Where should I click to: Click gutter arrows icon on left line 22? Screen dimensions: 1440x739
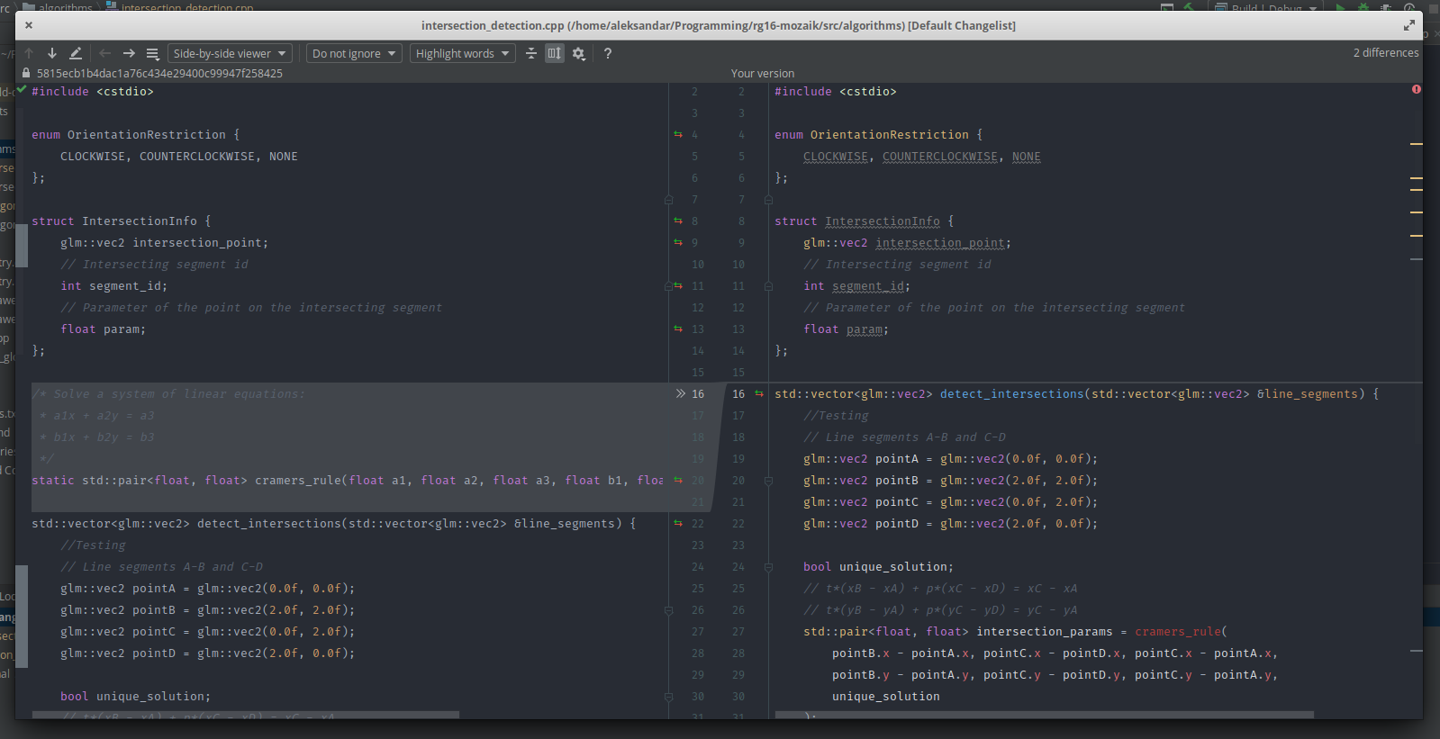[678, 524]
